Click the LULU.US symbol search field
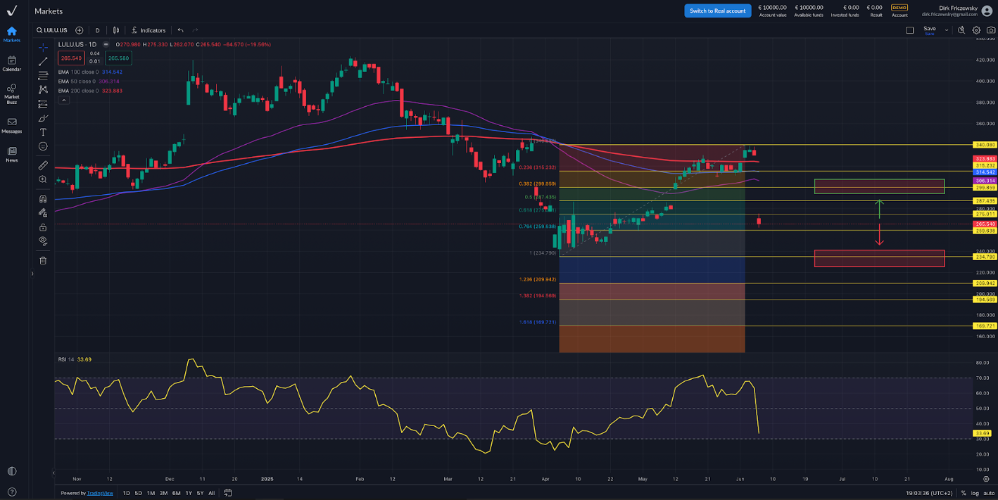Screen dimensions: 998x500 (52, 30)
